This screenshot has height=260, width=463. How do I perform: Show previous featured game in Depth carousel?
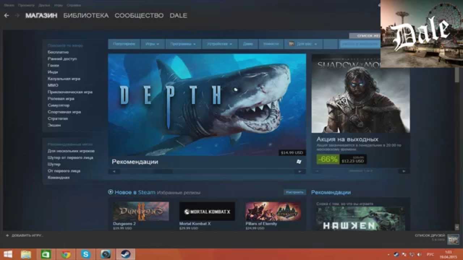[x=114, y=172]
